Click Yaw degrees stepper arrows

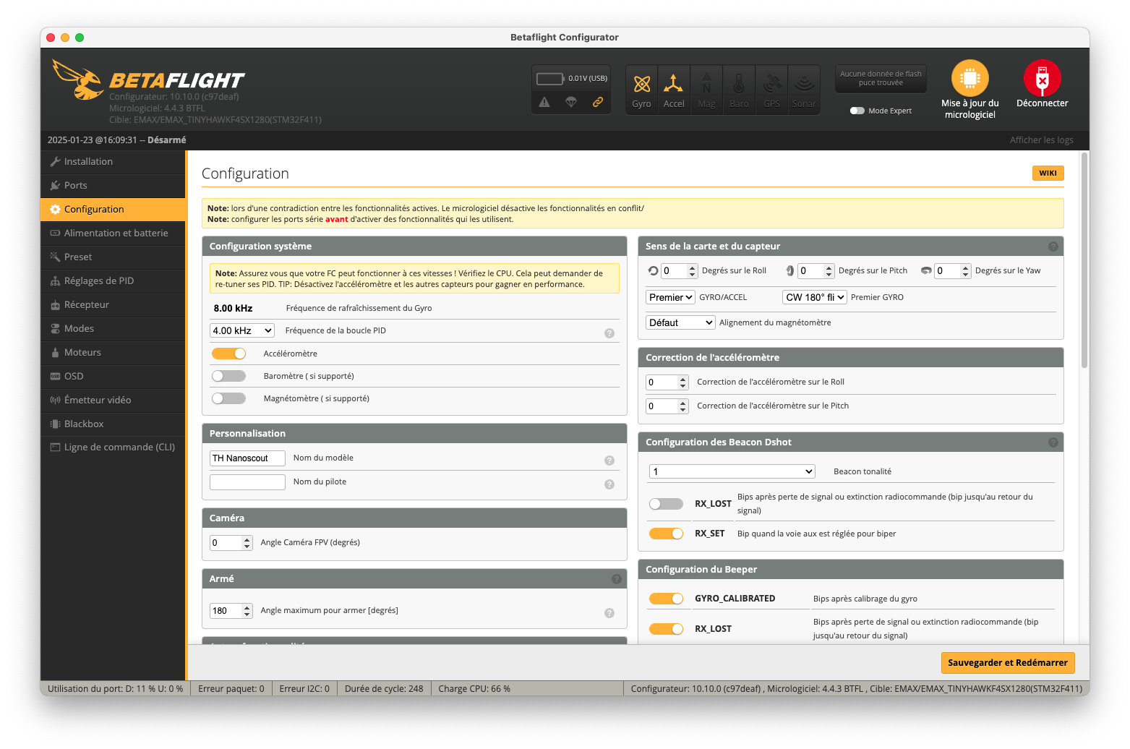click(x=966, y=270)
